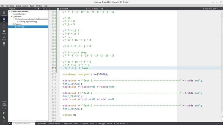Viewport: 223px width, 125px height.
Task: Toggle left sidebar visibility icon
Action: click(10, 124)
